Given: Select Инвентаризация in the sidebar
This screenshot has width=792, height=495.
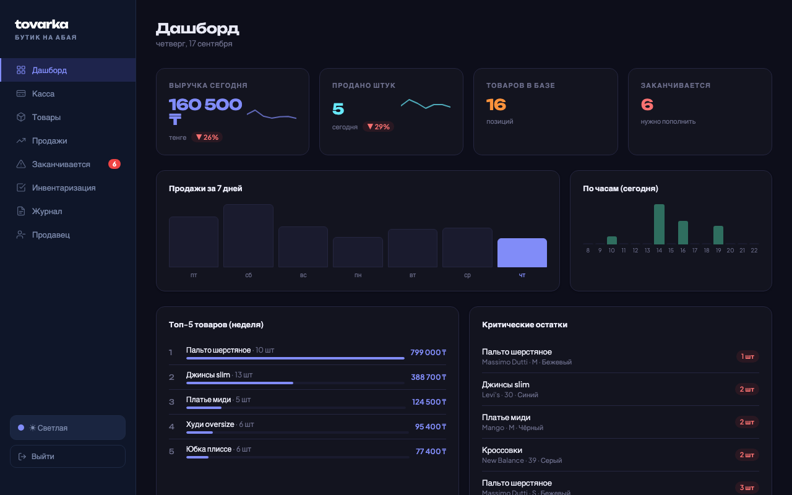Looking at the screenshot, I should coord(68,187).
